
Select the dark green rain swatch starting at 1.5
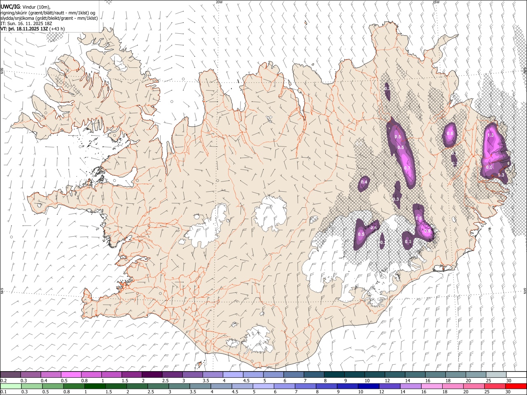(x=116, y=386)
